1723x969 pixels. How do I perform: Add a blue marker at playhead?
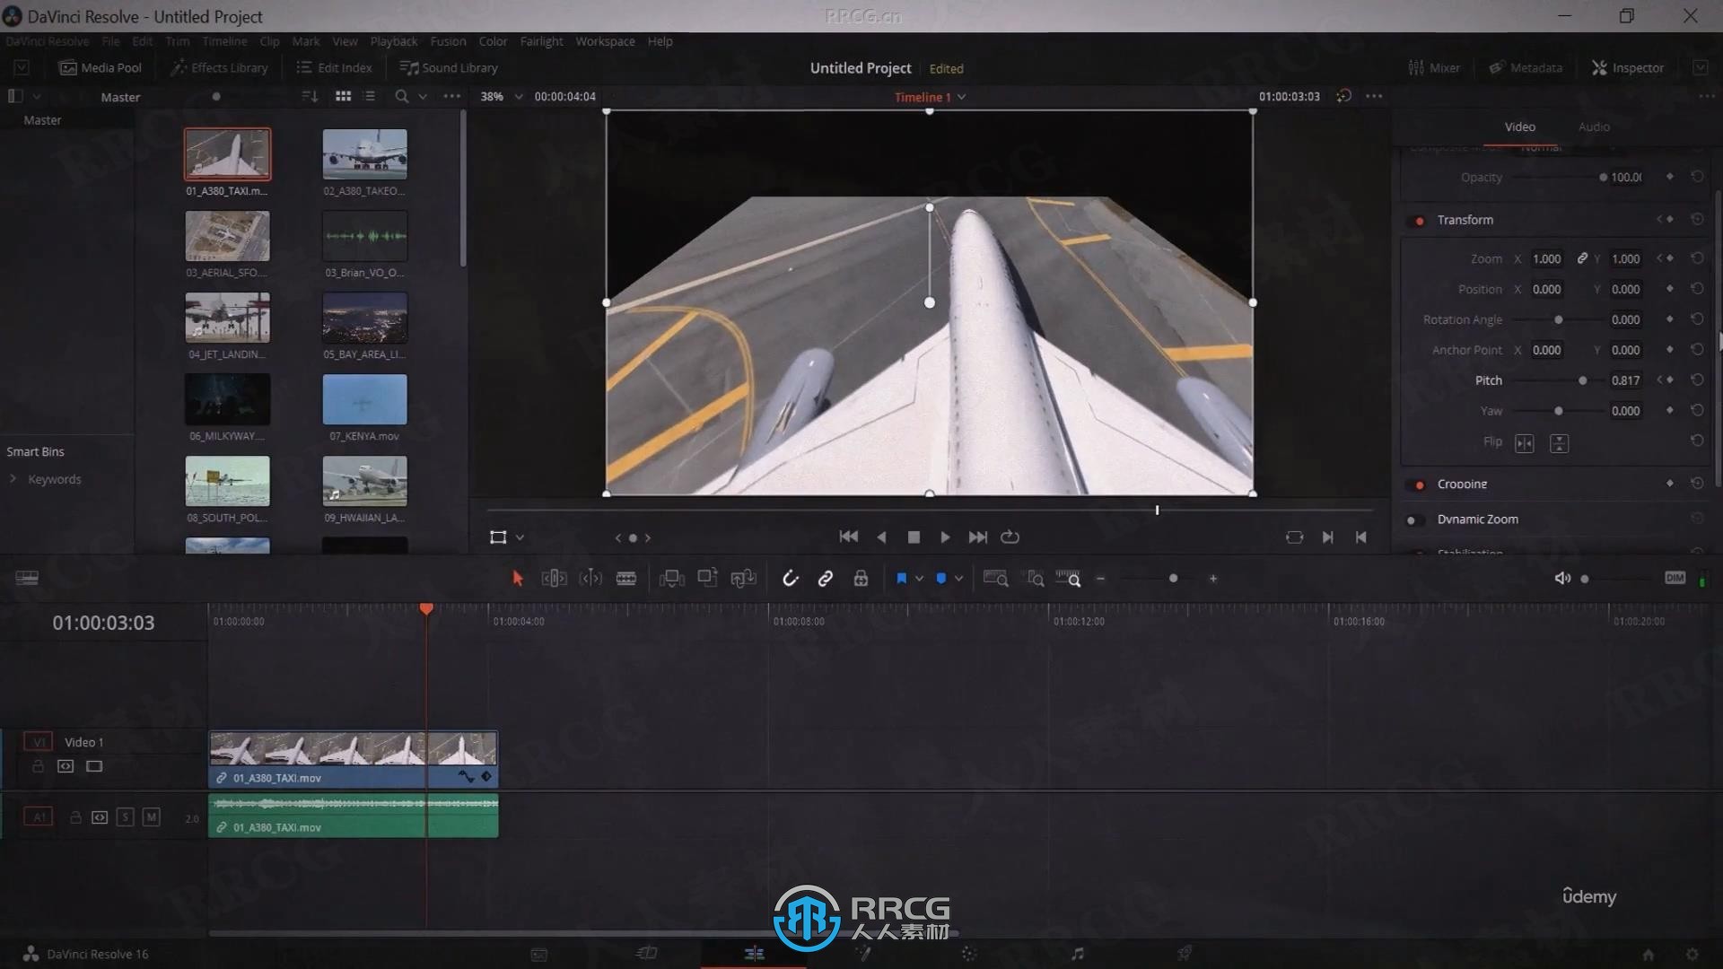pyautogui.click(x=940, y=579)
